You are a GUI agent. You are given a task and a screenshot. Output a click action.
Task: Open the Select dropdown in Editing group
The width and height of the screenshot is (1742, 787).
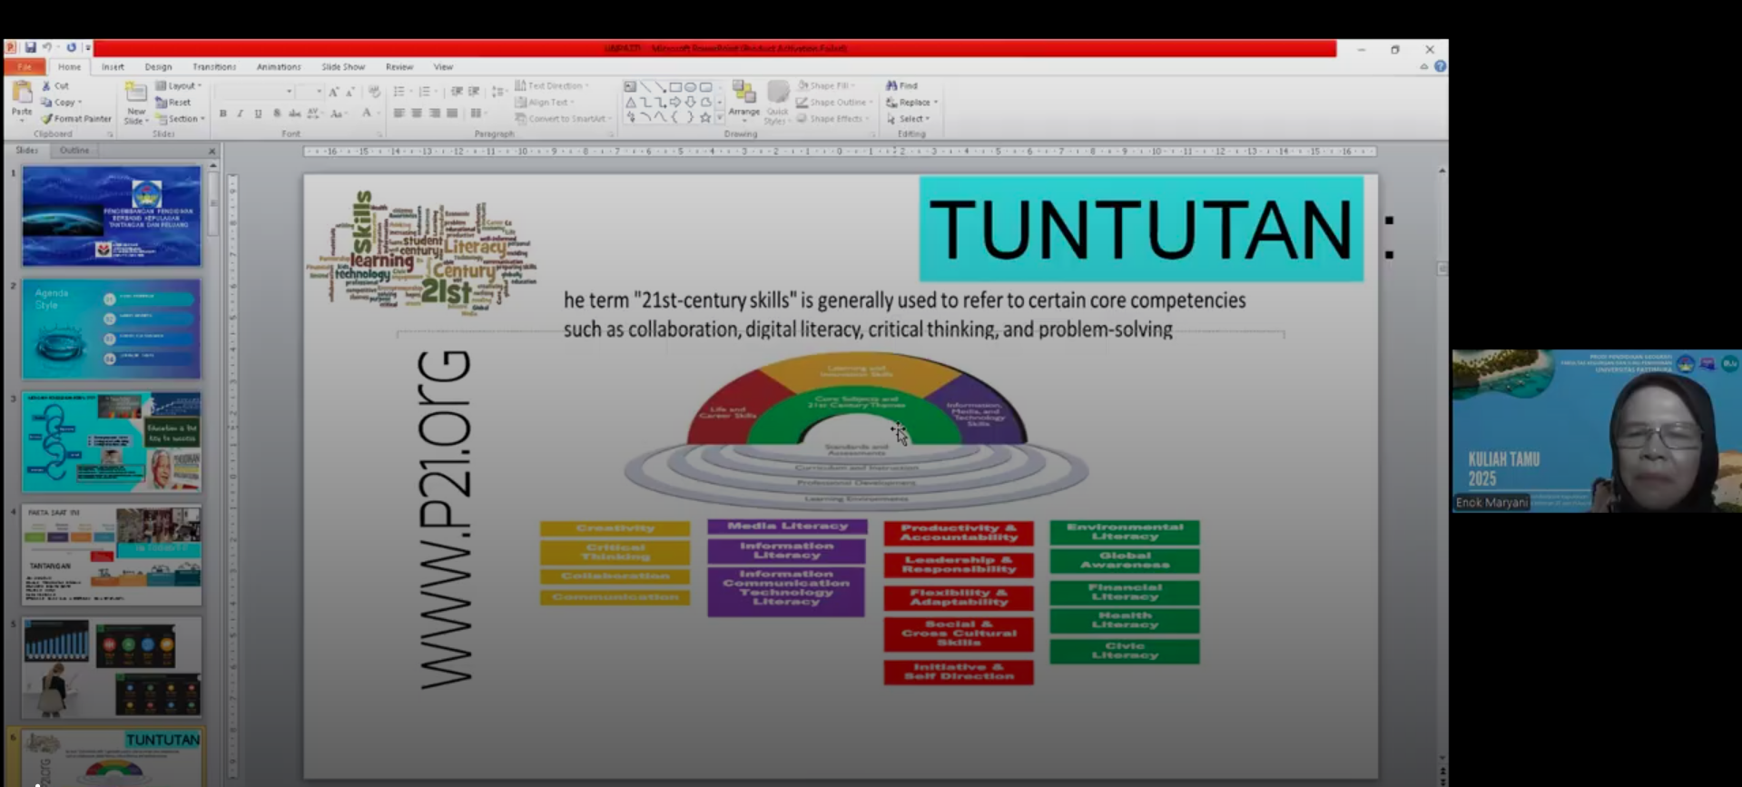tap(909, 119)
